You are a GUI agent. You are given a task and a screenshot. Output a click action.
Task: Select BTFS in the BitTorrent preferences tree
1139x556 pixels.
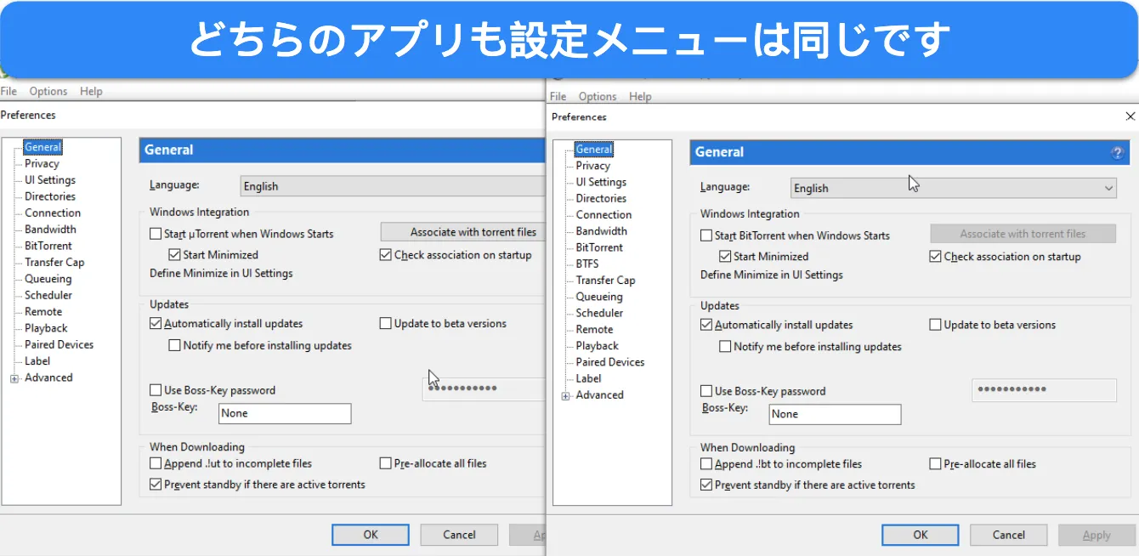(587, 264)
